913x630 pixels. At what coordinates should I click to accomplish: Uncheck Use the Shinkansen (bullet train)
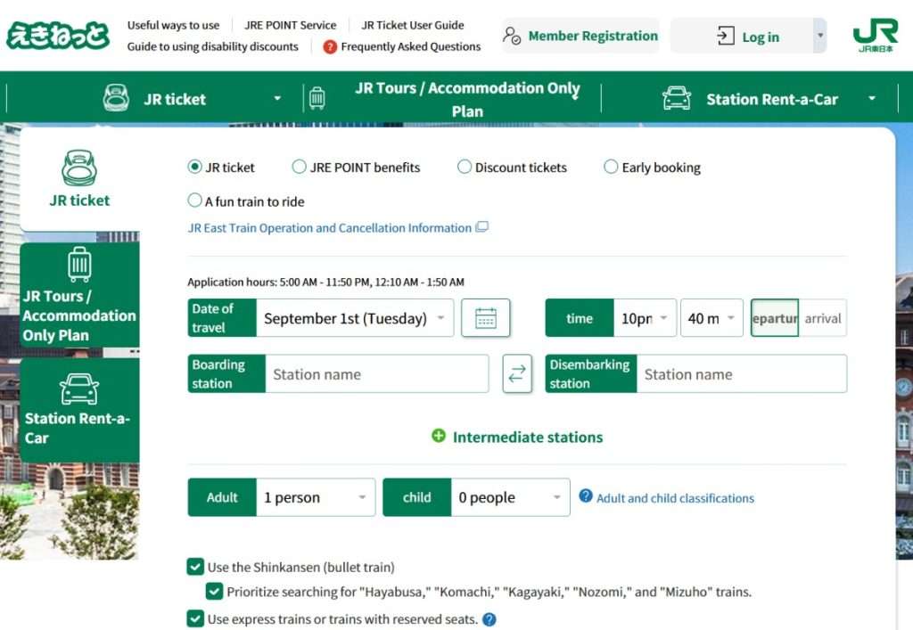[195, 567]
